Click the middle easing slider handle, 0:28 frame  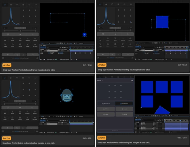coord(115,30)
